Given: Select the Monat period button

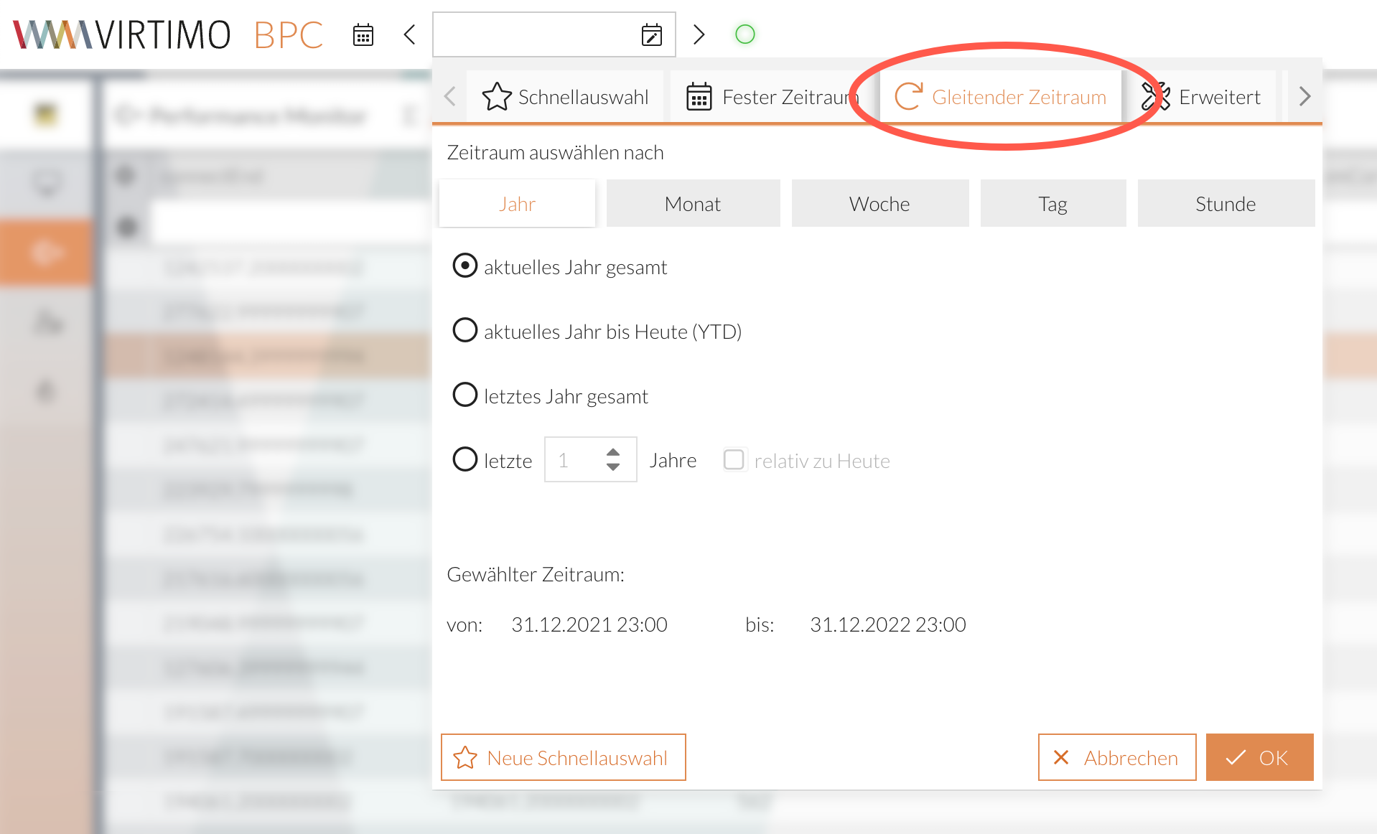Looking at the screenshot, I should tap(693, 204).
